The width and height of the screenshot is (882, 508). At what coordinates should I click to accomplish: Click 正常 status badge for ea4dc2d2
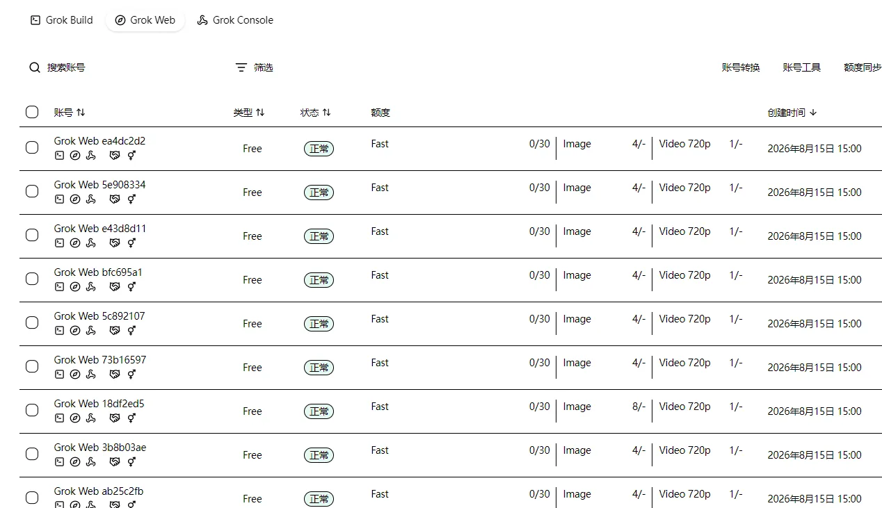pyautogui.click(x=319, y=149)
